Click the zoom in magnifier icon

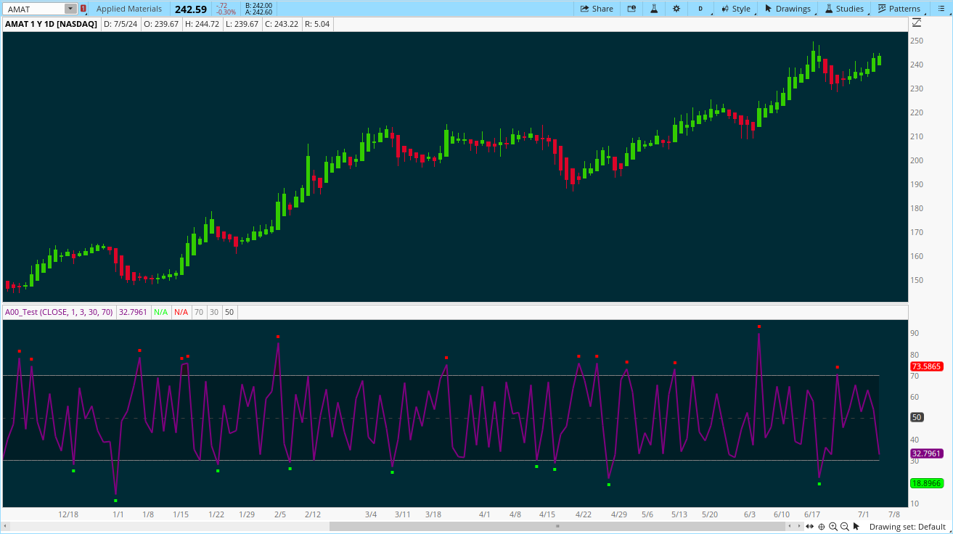click(833, 527)
